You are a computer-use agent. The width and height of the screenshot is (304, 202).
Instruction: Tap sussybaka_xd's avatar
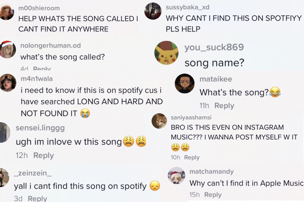(153, 11)
